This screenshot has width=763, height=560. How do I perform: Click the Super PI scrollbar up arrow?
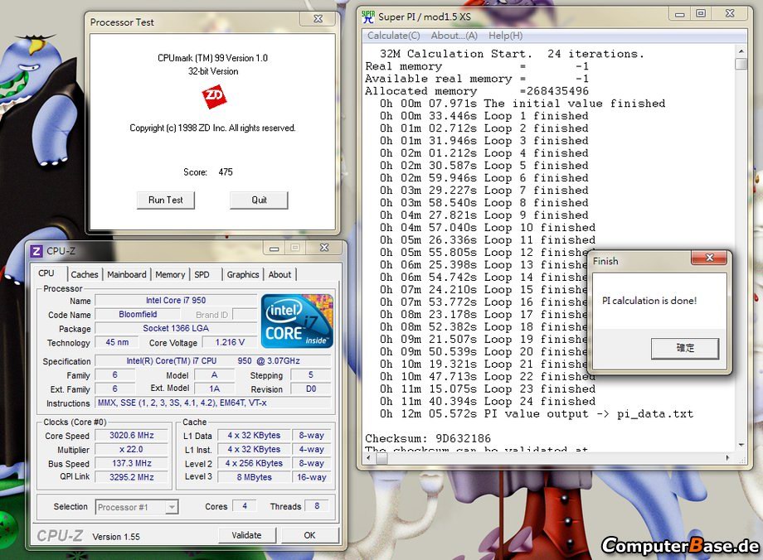pos(741,51)
